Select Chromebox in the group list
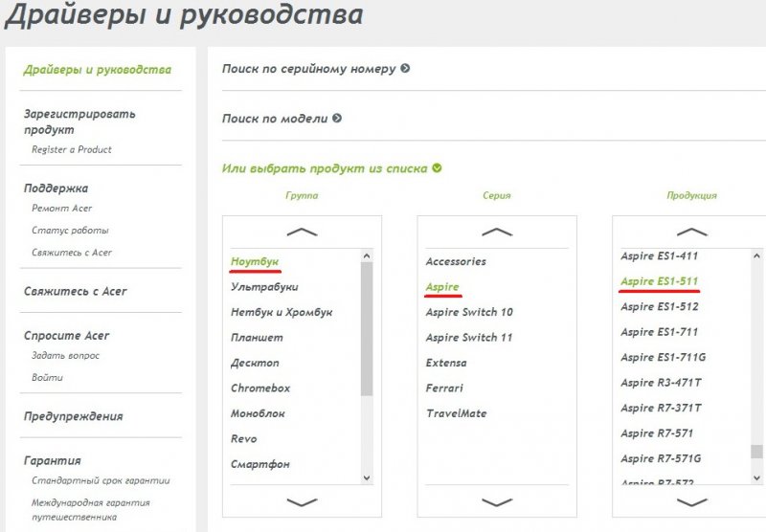 [x=260, y=388]
